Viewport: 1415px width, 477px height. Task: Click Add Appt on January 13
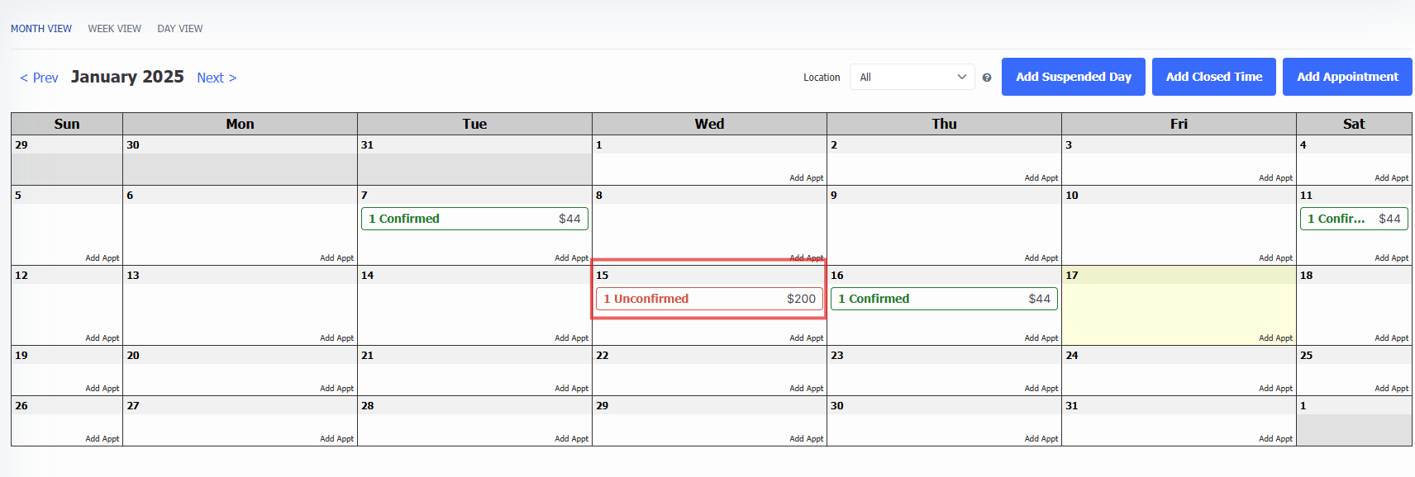(x=336, y=338)
